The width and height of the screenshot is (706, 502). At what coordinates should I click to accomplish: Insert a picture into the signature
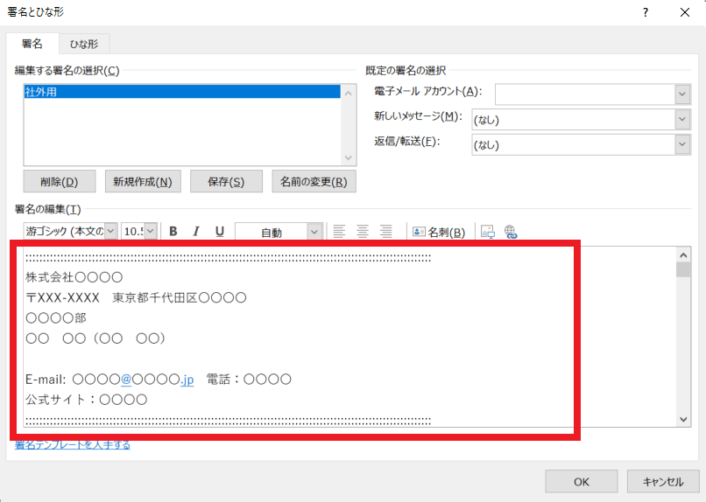pos(488,232)
